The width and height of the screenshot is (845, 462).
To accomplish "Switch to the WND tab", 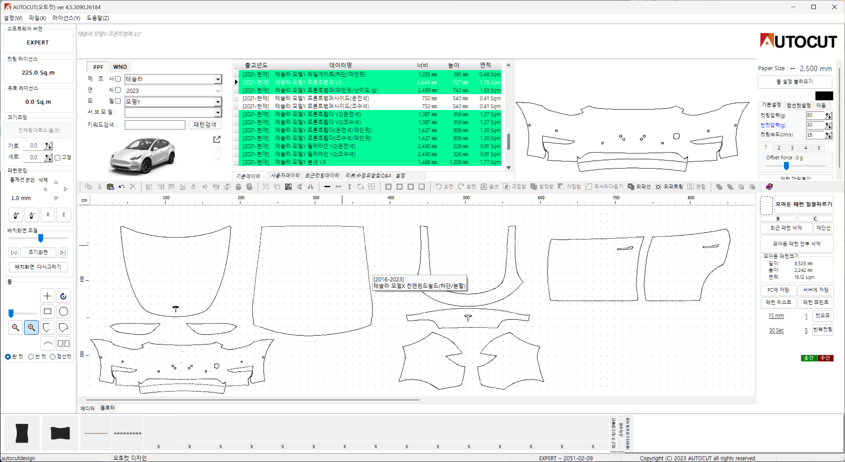I will 119,67.
